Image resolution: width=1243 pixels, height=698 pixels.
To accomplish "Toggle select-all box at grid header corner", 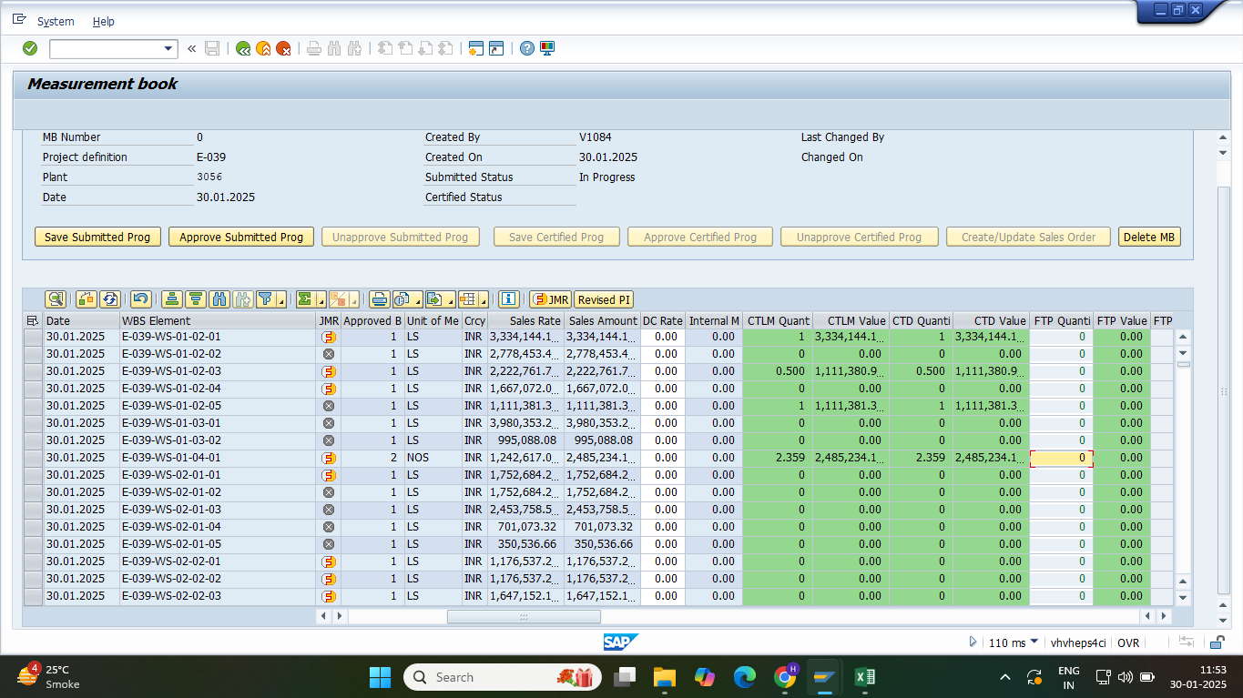I will coord(33,320).
